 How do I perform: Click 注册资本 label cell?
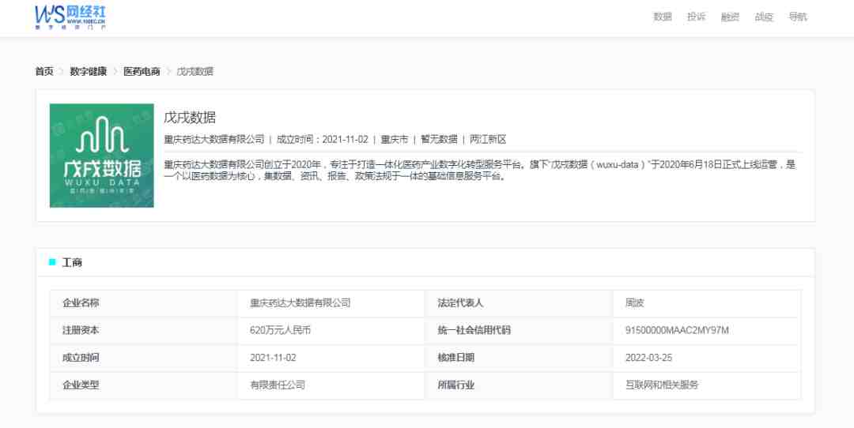coord(144,330)
